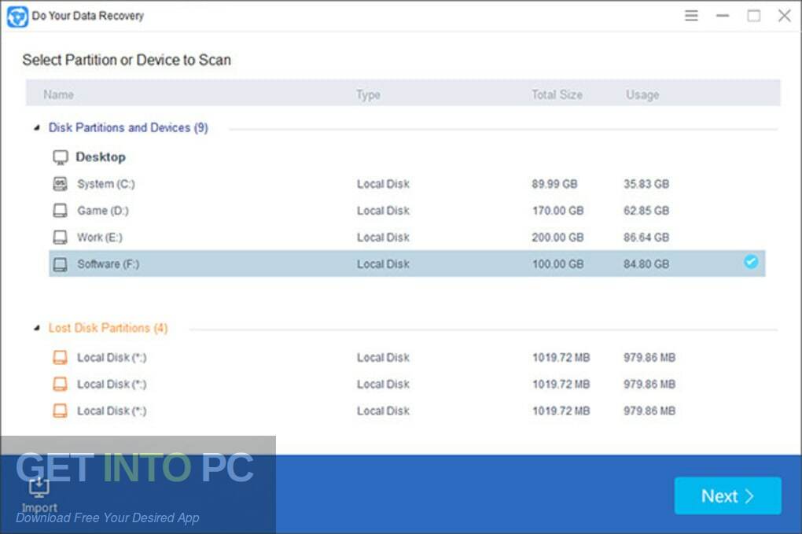Select the Desktop entry
Image resolution: width=802 pixels, height=534 pixels.
point(101,157)
